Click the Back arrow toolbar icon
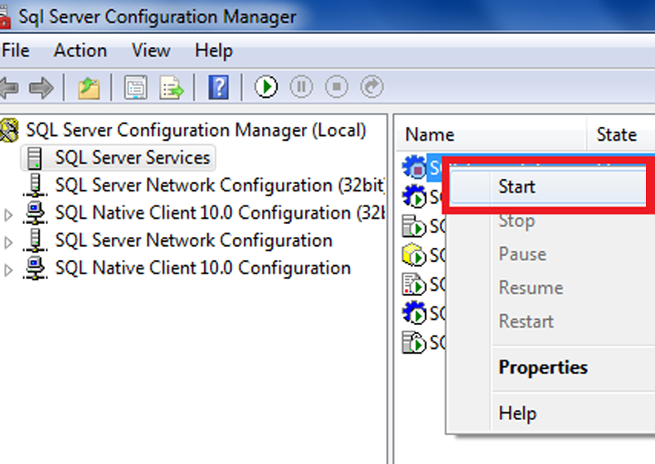The height and width of the screenshot is (464, 655). [x=9, y=87]
